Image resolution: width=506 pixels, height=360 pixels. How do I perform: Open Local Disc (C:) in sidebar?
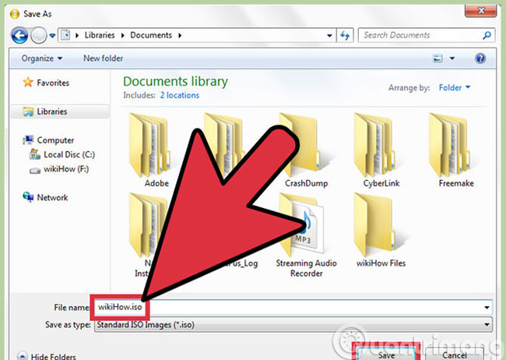click(x=69, y=155)
